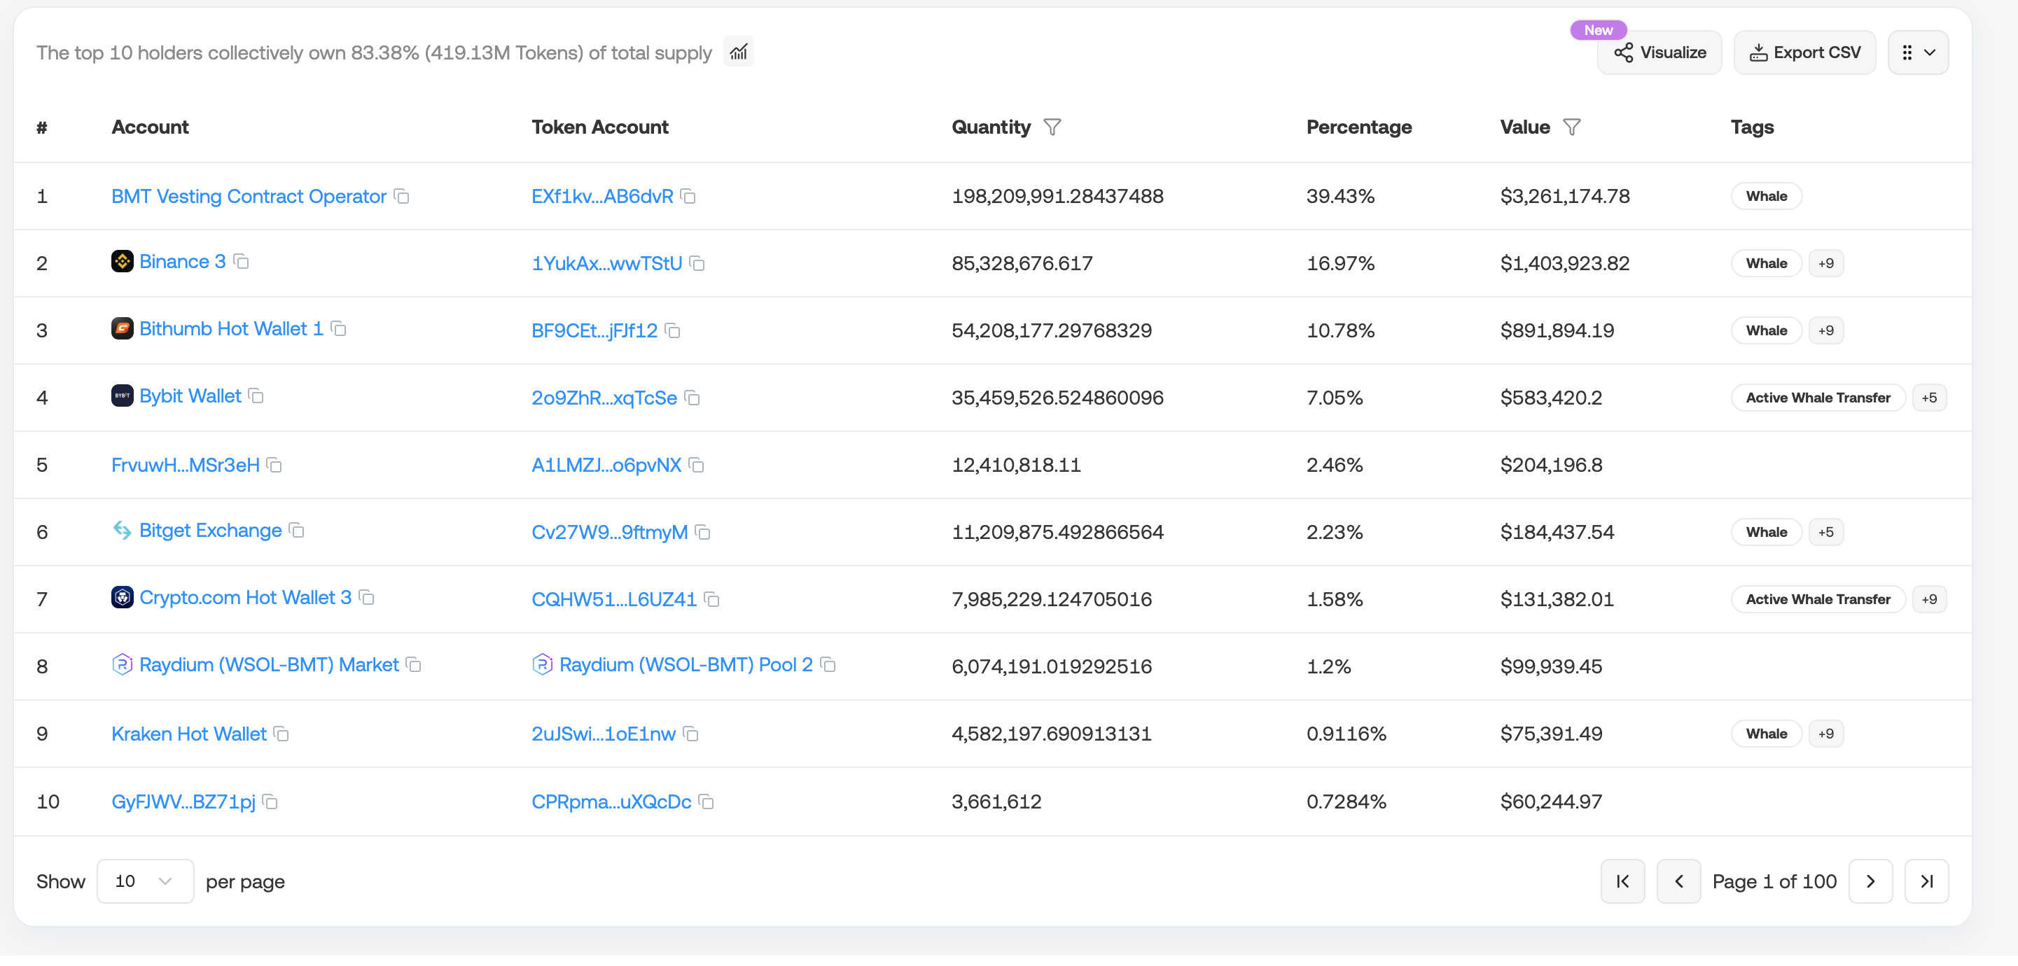Viewport: 2018px width, 966px height.
Task: Jump to the first page
Action: point(1622,881)
